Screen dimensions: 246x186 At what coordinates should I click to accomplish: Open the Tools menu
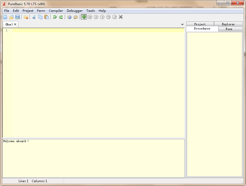pos(90,11)
